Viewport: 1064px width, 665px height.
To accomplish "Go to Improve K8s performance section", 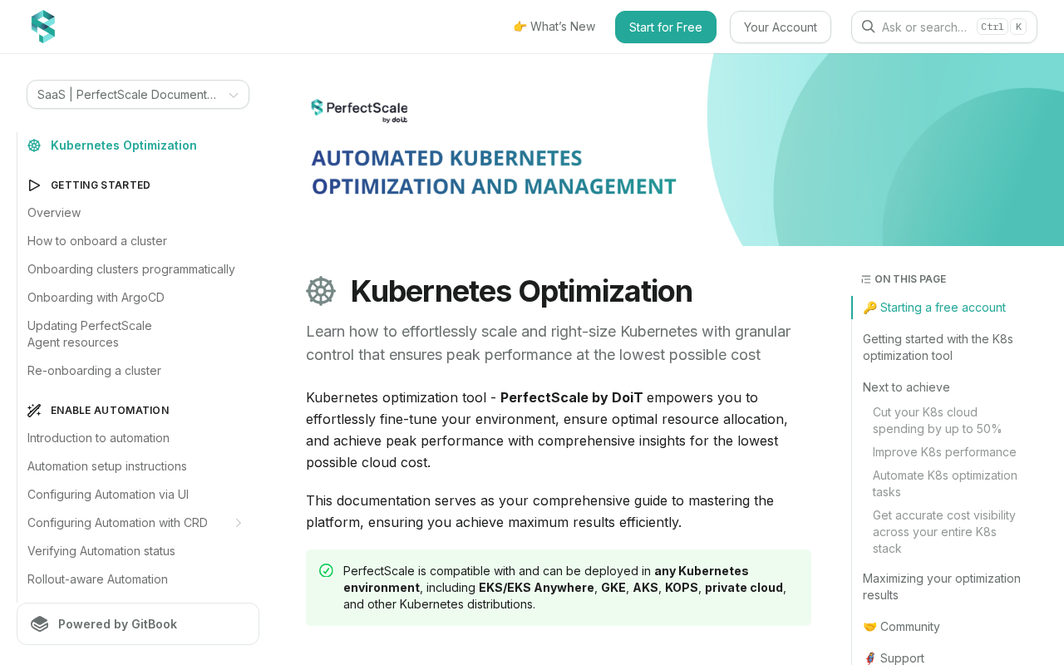I will (944, 452).
